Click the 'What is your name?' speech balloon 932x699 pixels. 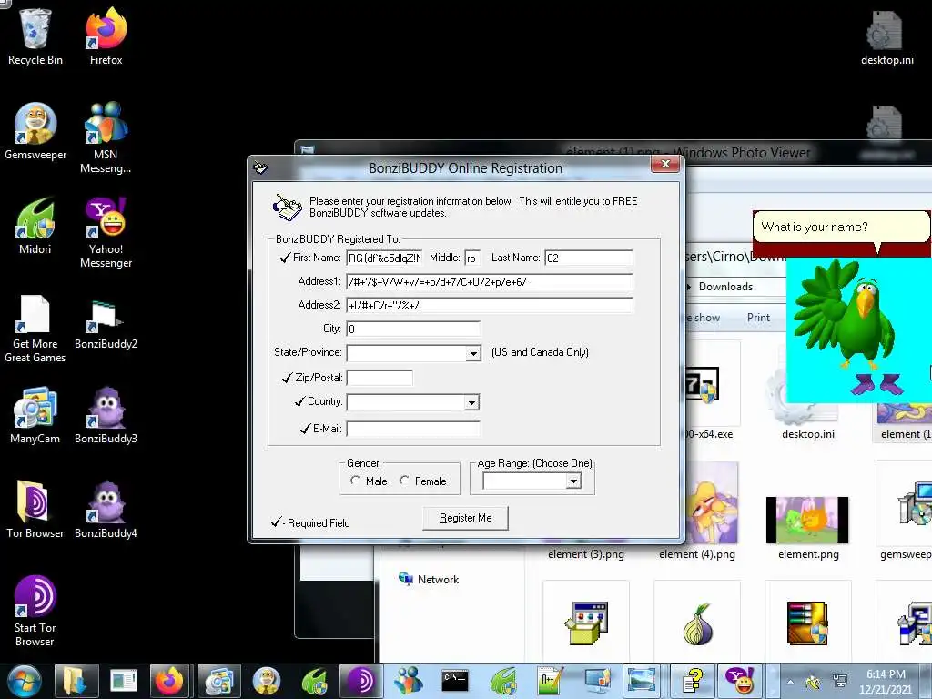point(840,228)
